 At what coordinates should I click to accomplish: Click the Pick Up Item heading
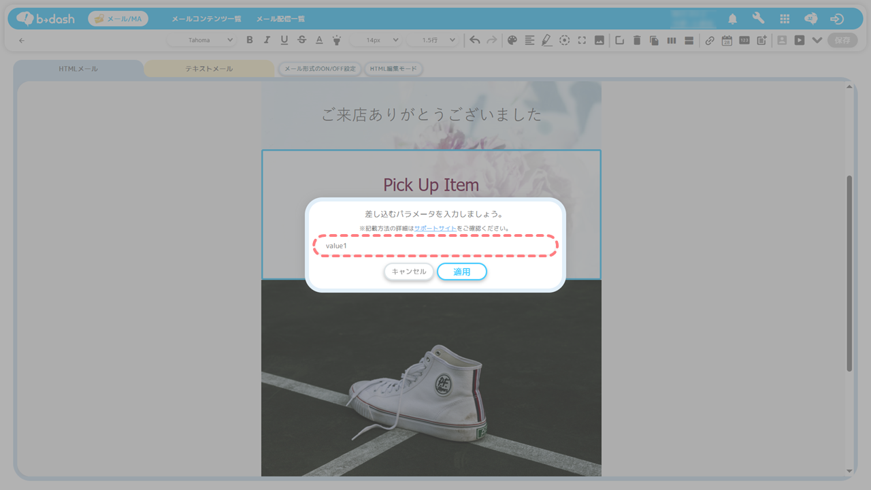431,184
